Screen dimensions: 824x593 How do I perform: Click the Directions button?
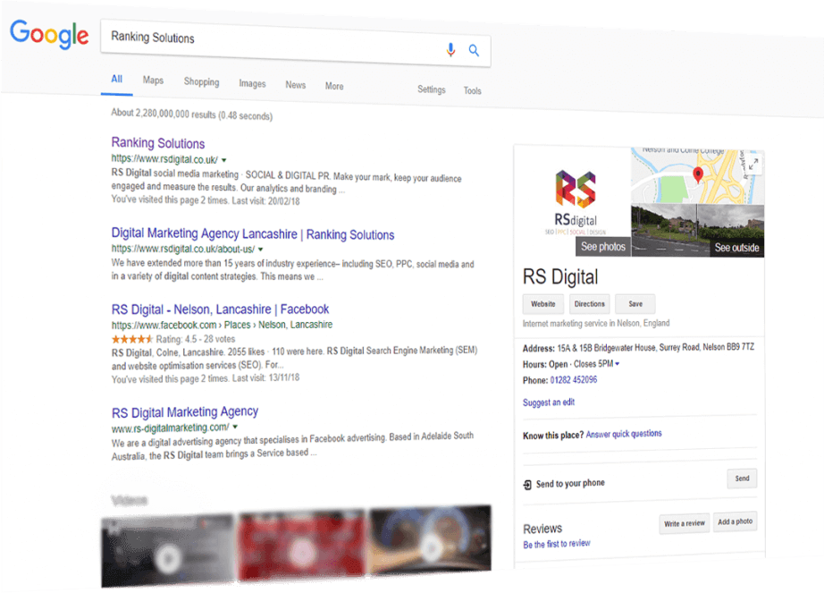pos(590,304)
